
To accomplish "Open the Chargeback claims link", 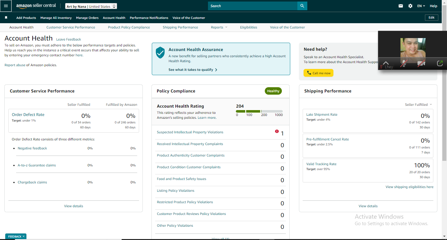I will pos(32,182).
